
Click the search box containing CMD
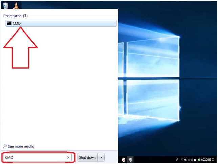[38, 158]
